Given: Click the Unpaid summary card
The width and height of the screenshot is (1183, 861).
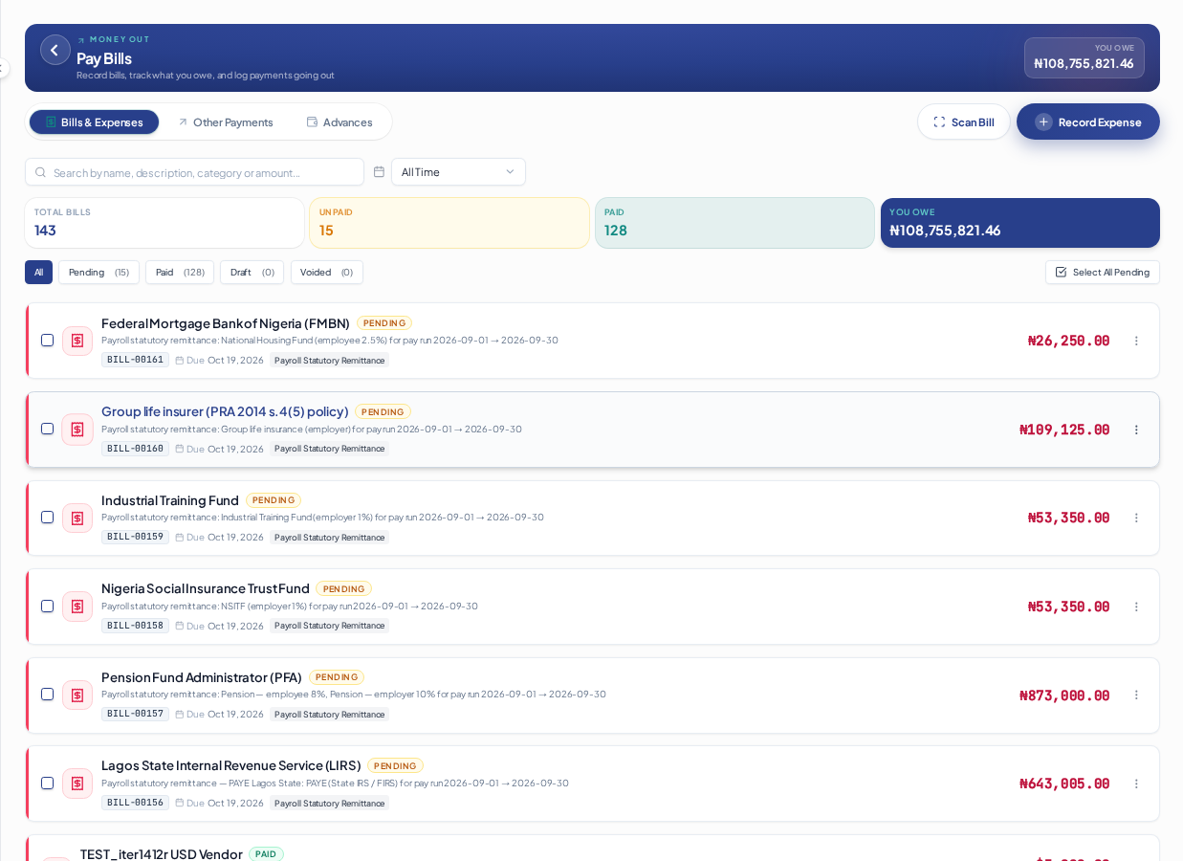Looking at the screenshot, I should click(x=449, y=223).
